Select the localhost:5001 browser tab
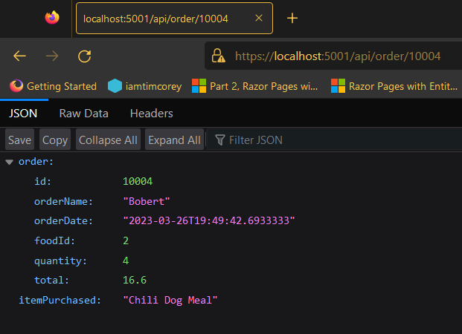462x334 pixels. pos(174,19)
